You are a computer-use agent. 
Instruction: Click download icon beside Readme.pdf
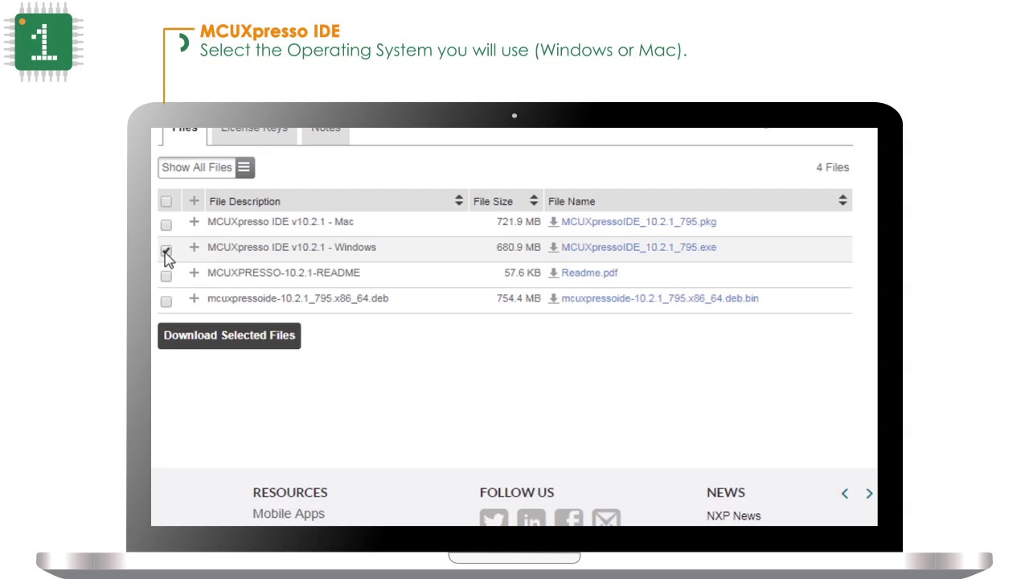(x=553, y=273)
